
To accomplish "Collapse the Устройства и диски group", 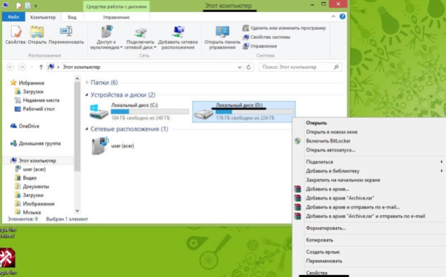I will 87,95.
